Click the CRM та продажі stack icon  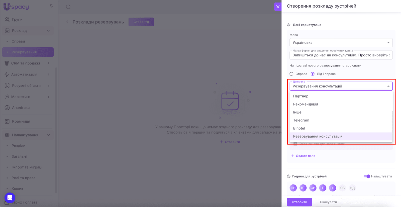pos(7,63)
